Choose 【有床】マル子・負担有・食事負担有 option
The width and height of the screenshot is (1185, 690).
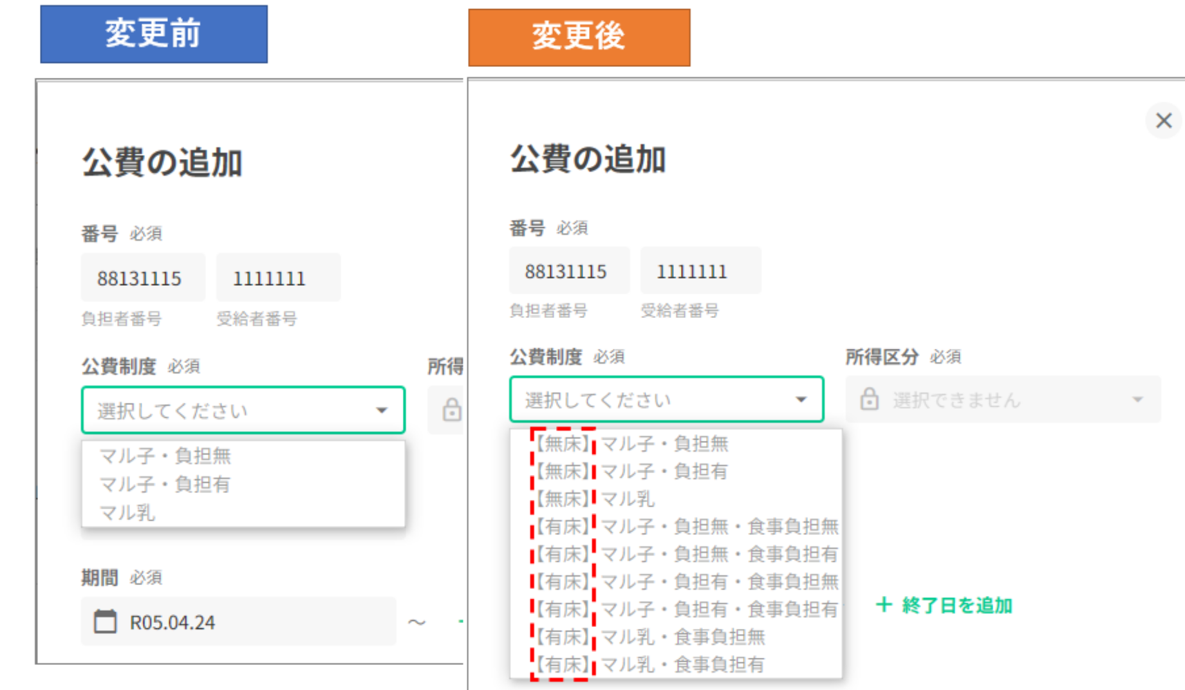click(676, 610)
